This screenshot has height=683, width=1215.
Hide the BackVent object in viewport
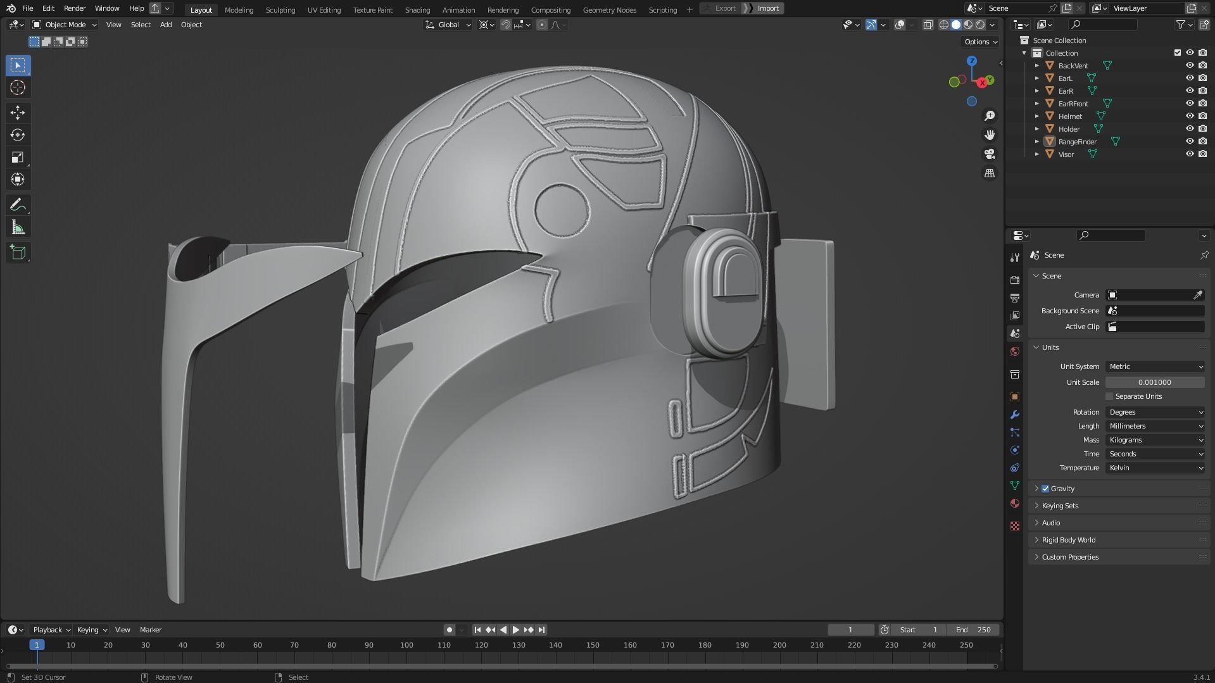point(1190,65)
